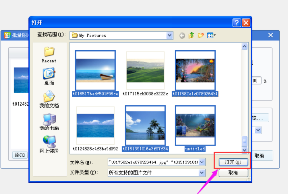Viewport: 288px width, 194px height.
Task: Click the file list scrollbar thumb
Action: tap(244, 141)
